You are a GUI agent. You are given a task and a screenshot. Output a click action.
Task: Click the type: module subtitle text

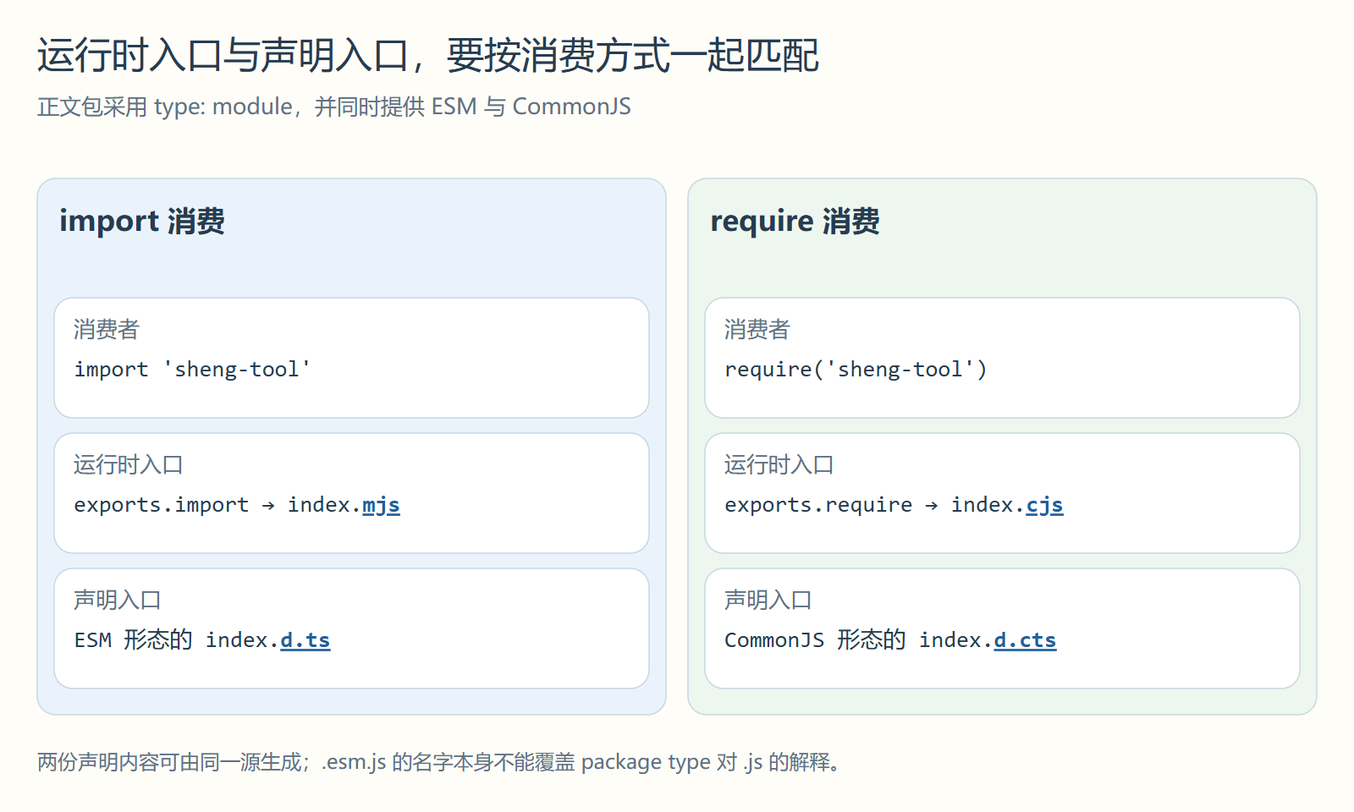click(x=223, y=107)
